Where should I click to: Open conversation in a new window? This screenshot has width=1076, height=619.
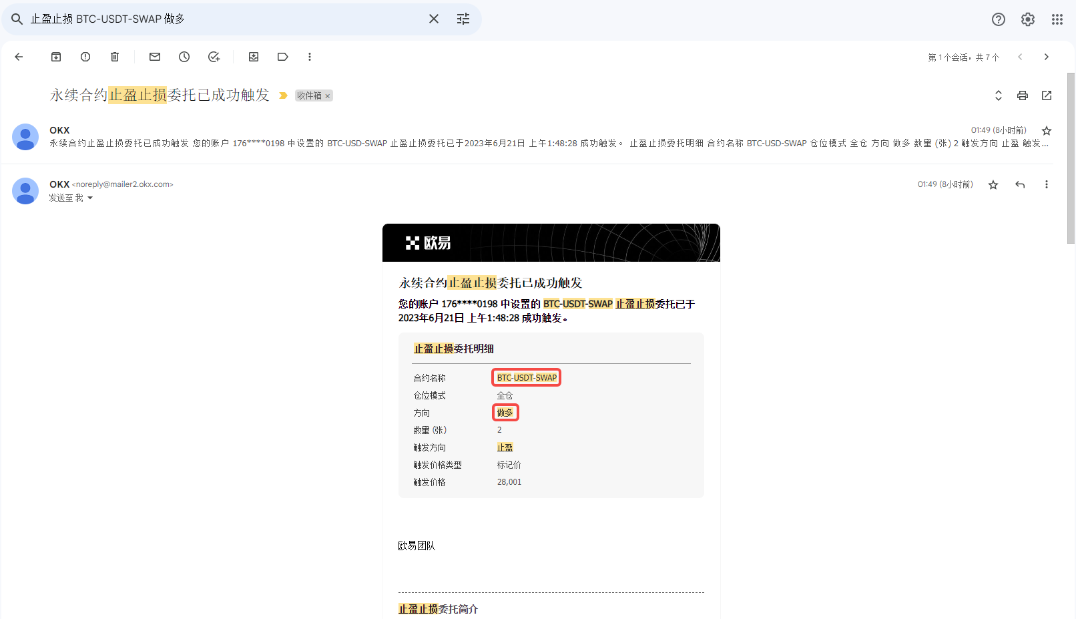point(1047,95)
